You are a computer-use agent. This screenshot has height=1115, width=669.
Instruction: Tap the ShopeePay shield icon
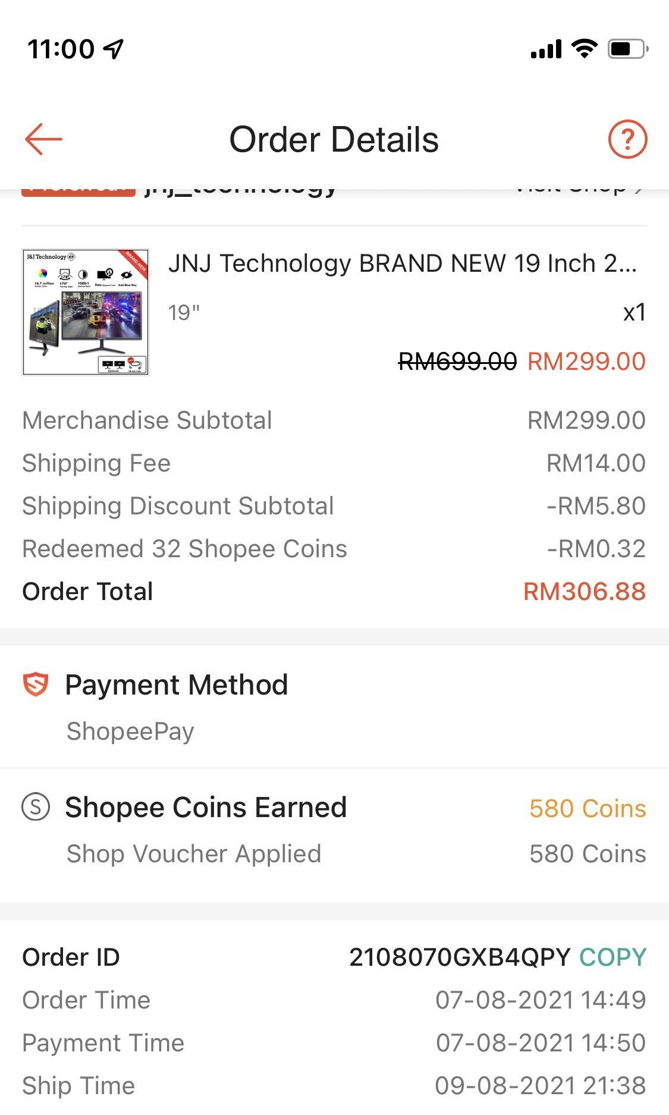pyautogui.click(x=36, y=684)
